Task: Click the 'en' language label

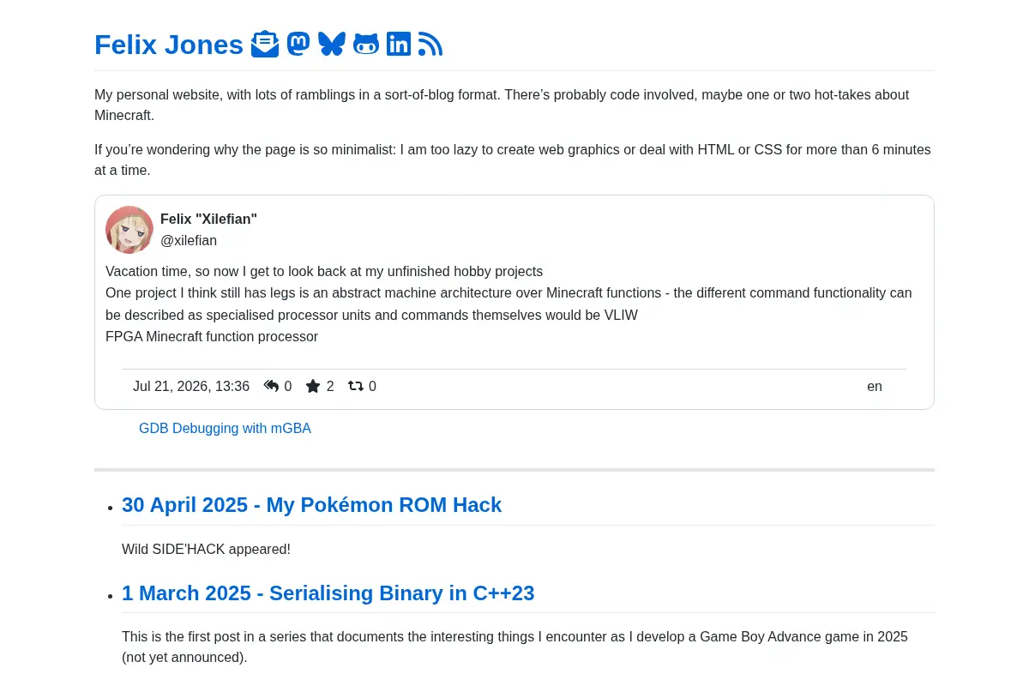Action: (875, 386)
